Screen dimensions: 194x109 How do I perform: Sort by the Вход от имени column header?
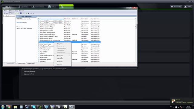coord(95,19)
